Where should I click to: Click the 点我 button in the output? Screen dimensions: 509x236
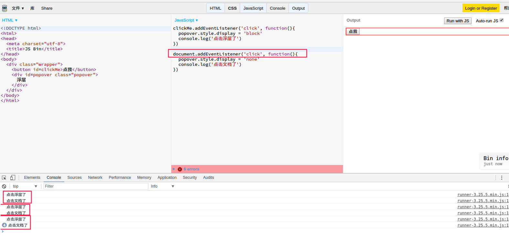tap(353, 32)
